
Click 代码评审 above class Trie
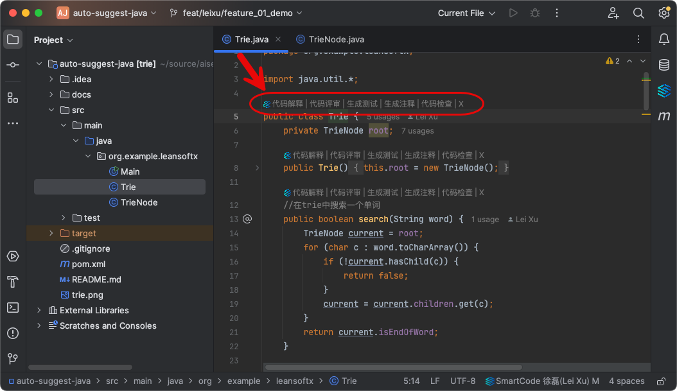point(324,103)
